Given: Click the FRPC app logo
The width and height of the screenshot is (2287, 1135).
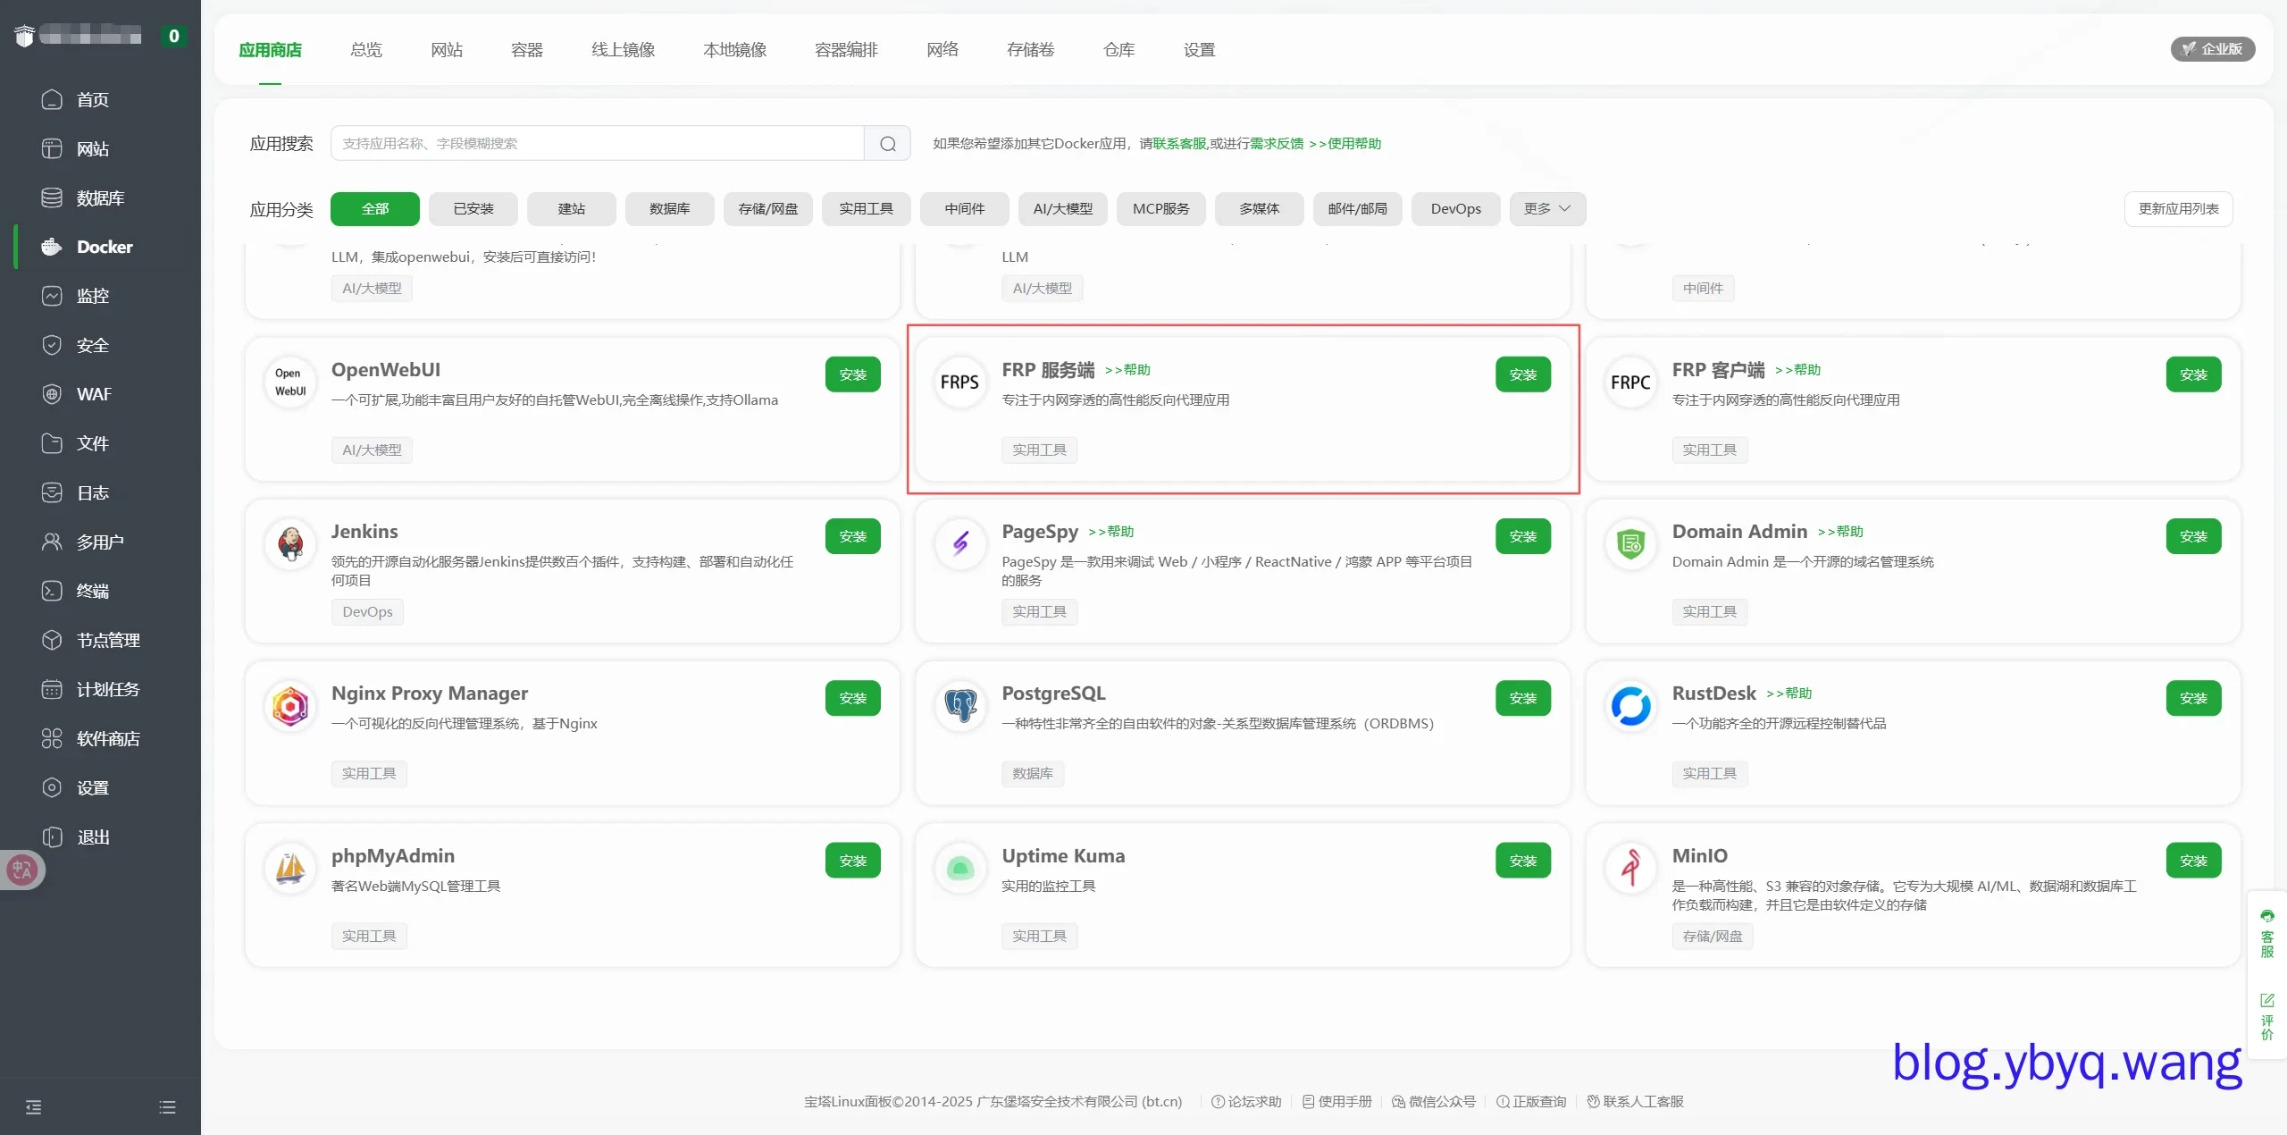Looking at the screenshot, I should 1630,382.
